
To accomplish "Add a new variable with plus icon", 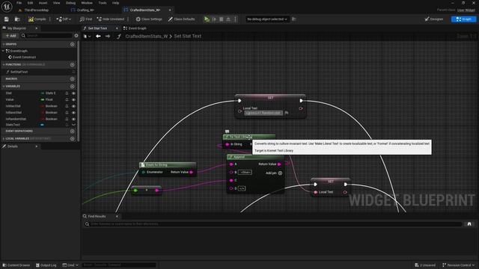I will click(72, 87).
